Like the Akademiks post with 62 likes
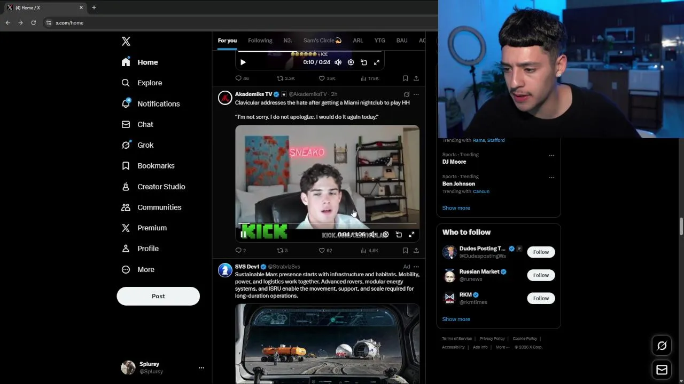Viewport: 684px width, 384px height. point(325,250)
